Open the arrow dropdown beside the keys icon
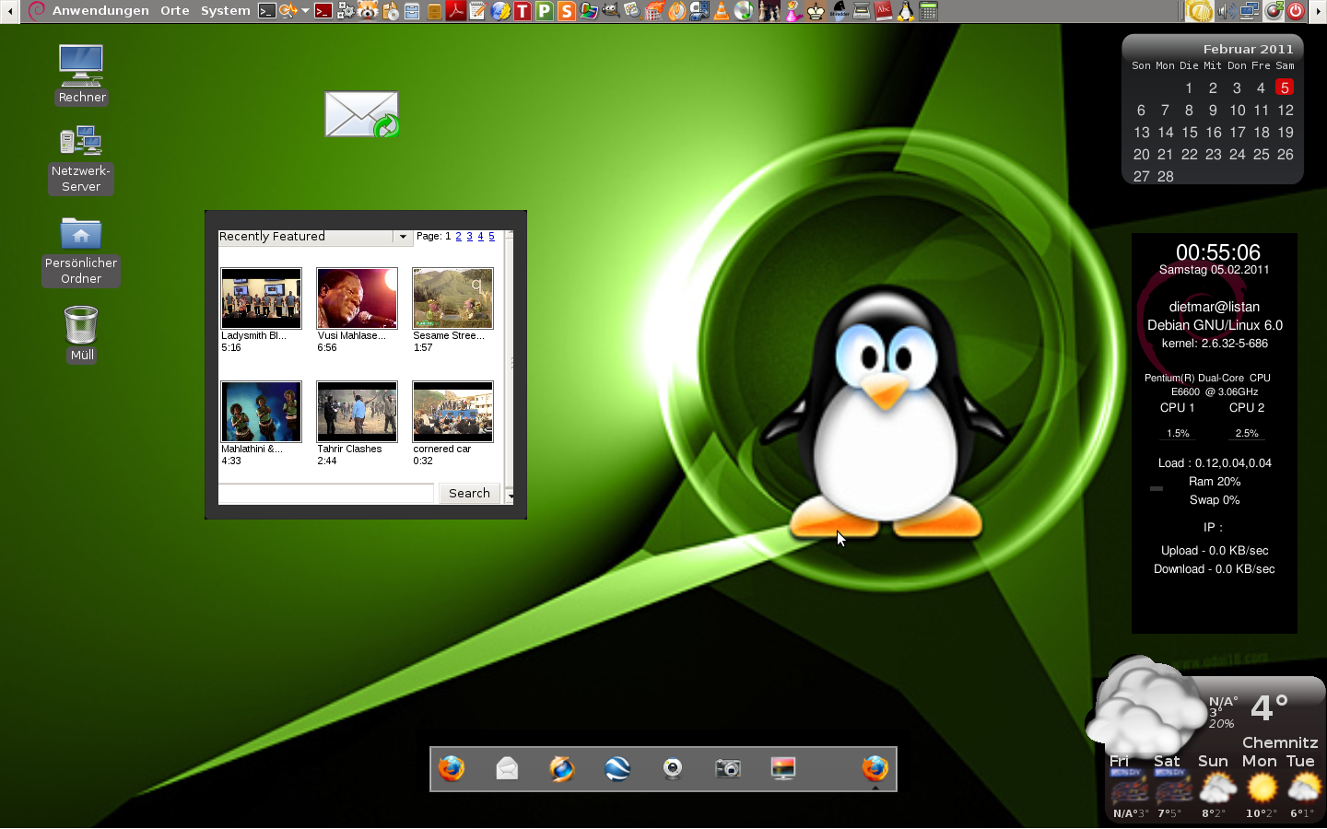The width and height of the screenshot is (1327, 829). click(306, 11)
